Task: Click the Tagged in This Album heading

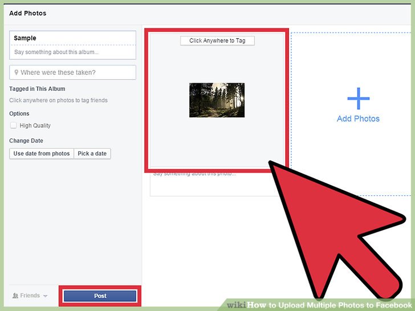Action: (37, 89)
